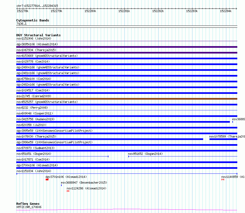The image size is (245, 213).
Task: Click variant dgv3700n106 (Alsmadi2014)
Action: 37,165
